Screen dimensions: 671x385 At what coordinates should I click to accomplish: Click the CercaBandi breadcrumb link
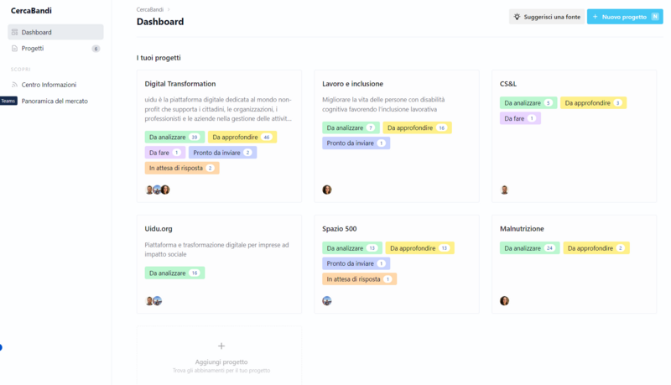[x=150, y=8]
